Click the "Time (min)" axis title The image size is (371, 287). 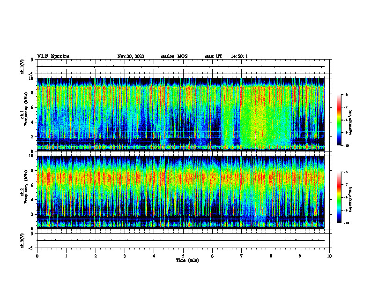pyautogui.click(x=187, y=260)
